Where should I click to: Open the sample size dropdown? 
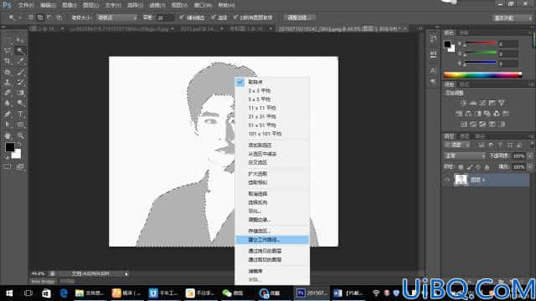tap(117, 18)
